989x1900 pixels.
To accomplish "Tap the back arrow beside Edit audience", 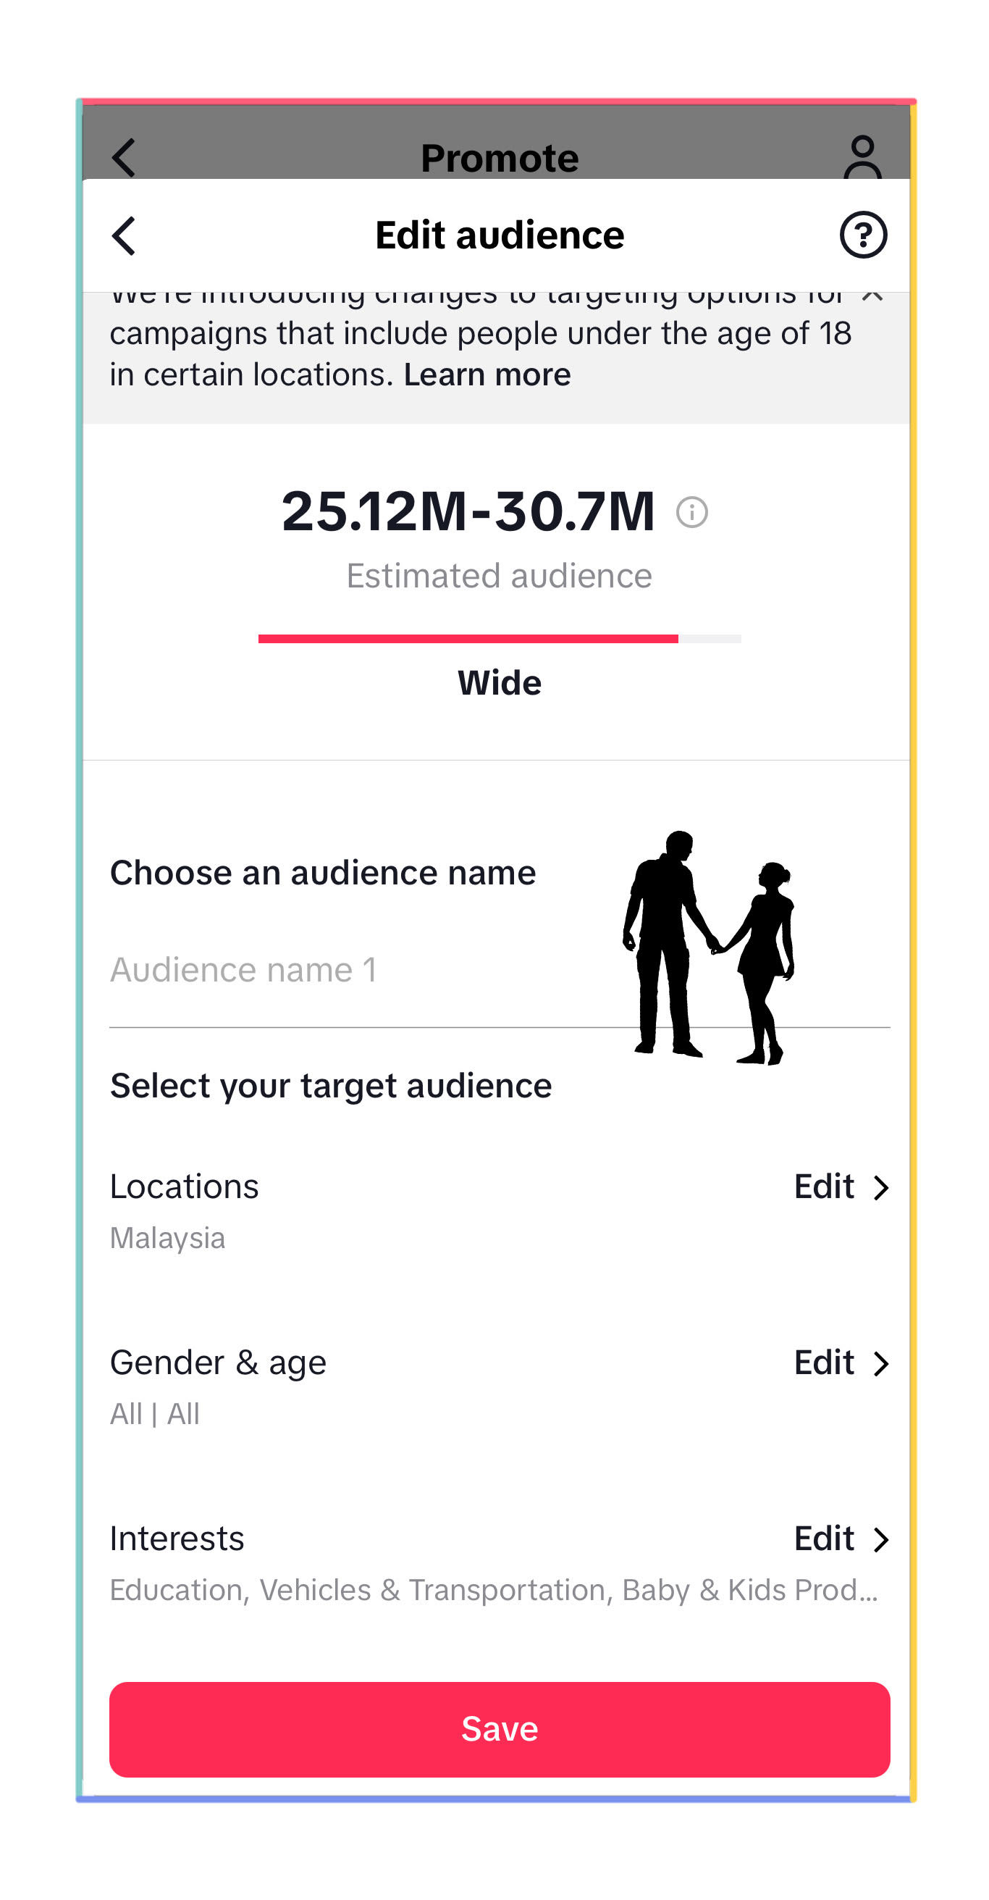I will [x=124, y=236].
